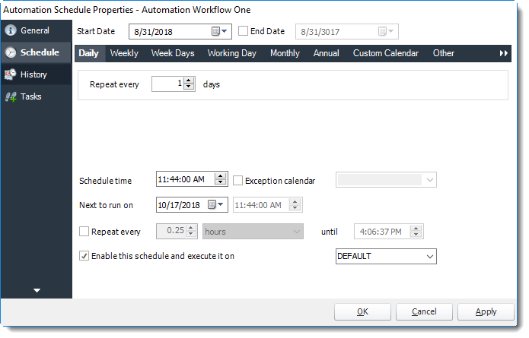Switch to the Monthly tab

coord(285,53)
